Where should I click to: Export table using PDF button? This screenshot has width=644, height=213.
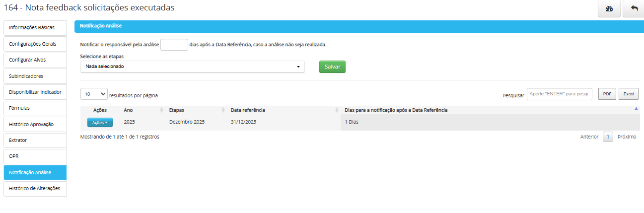607,94
